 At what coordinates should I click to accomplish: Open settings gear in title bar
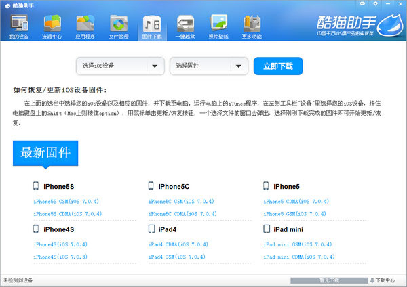[375, 3]
